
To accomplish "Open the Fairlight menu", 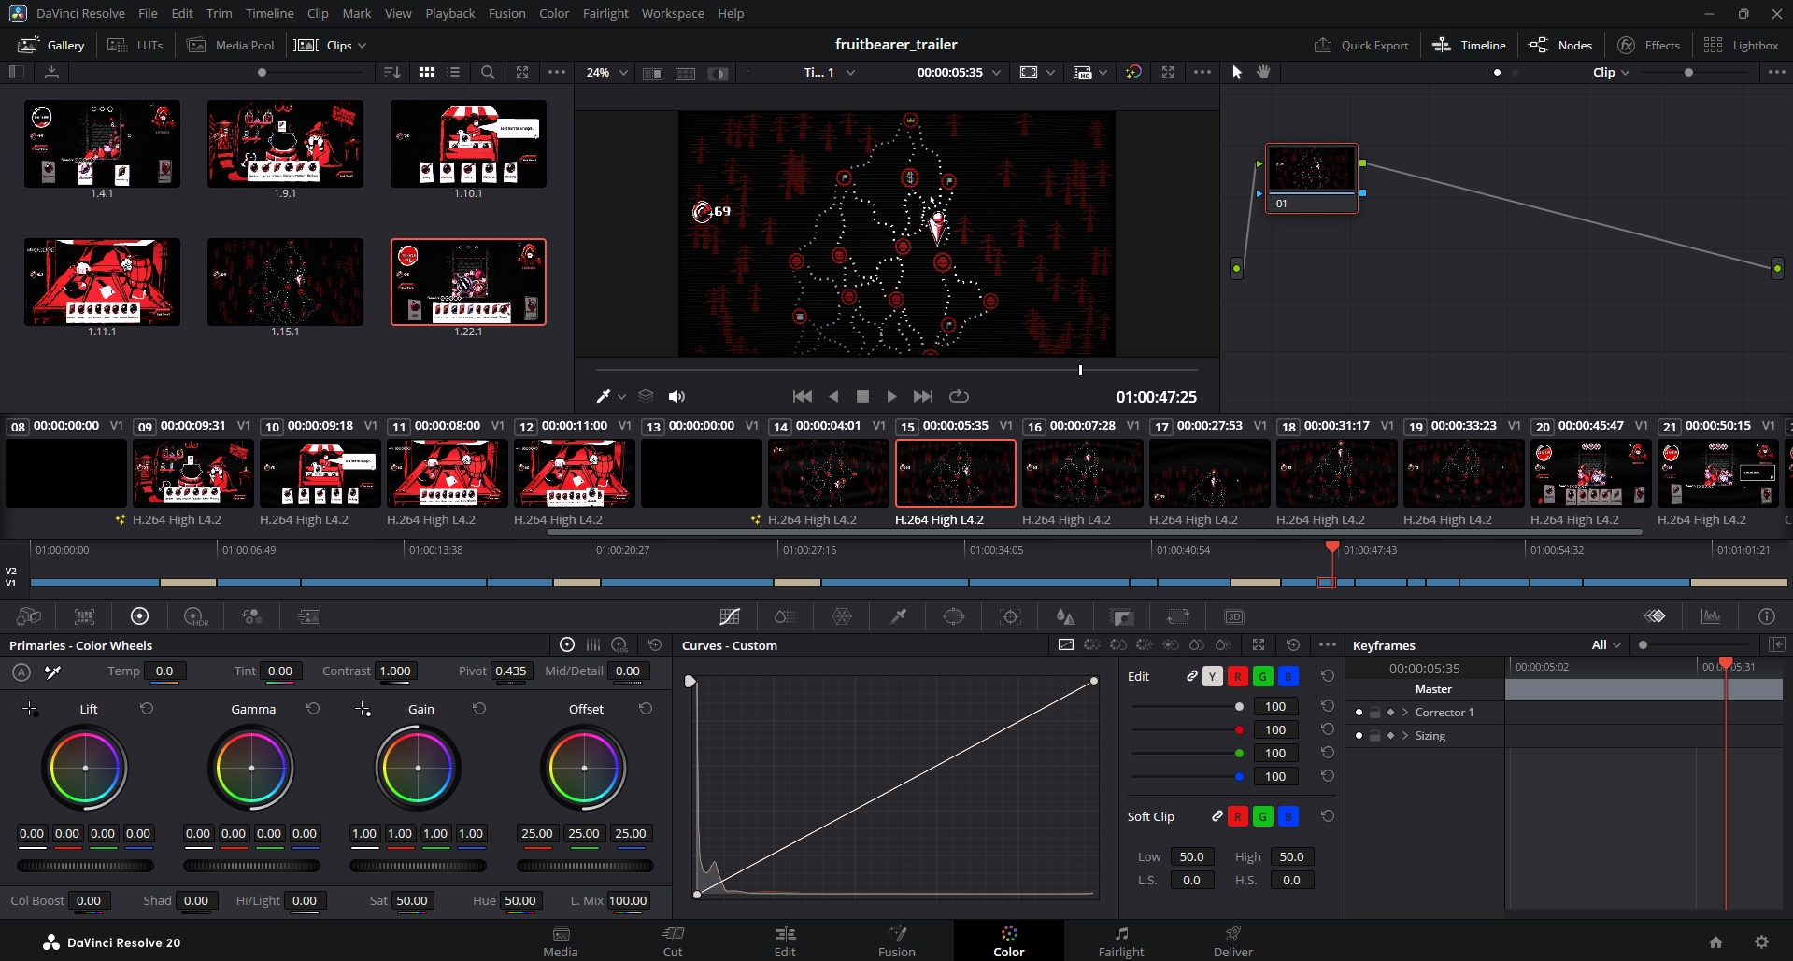I will (x=605, y=13).
